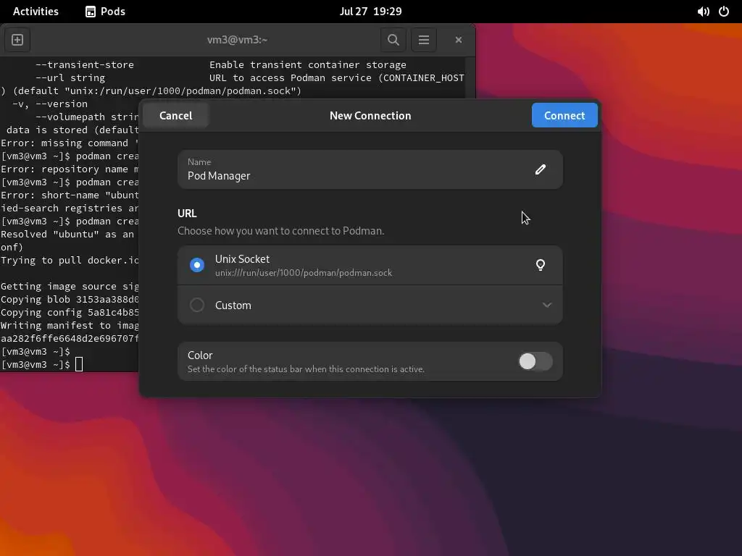
Task: Enable the Color toggle switch
Action: coord(535,361)
